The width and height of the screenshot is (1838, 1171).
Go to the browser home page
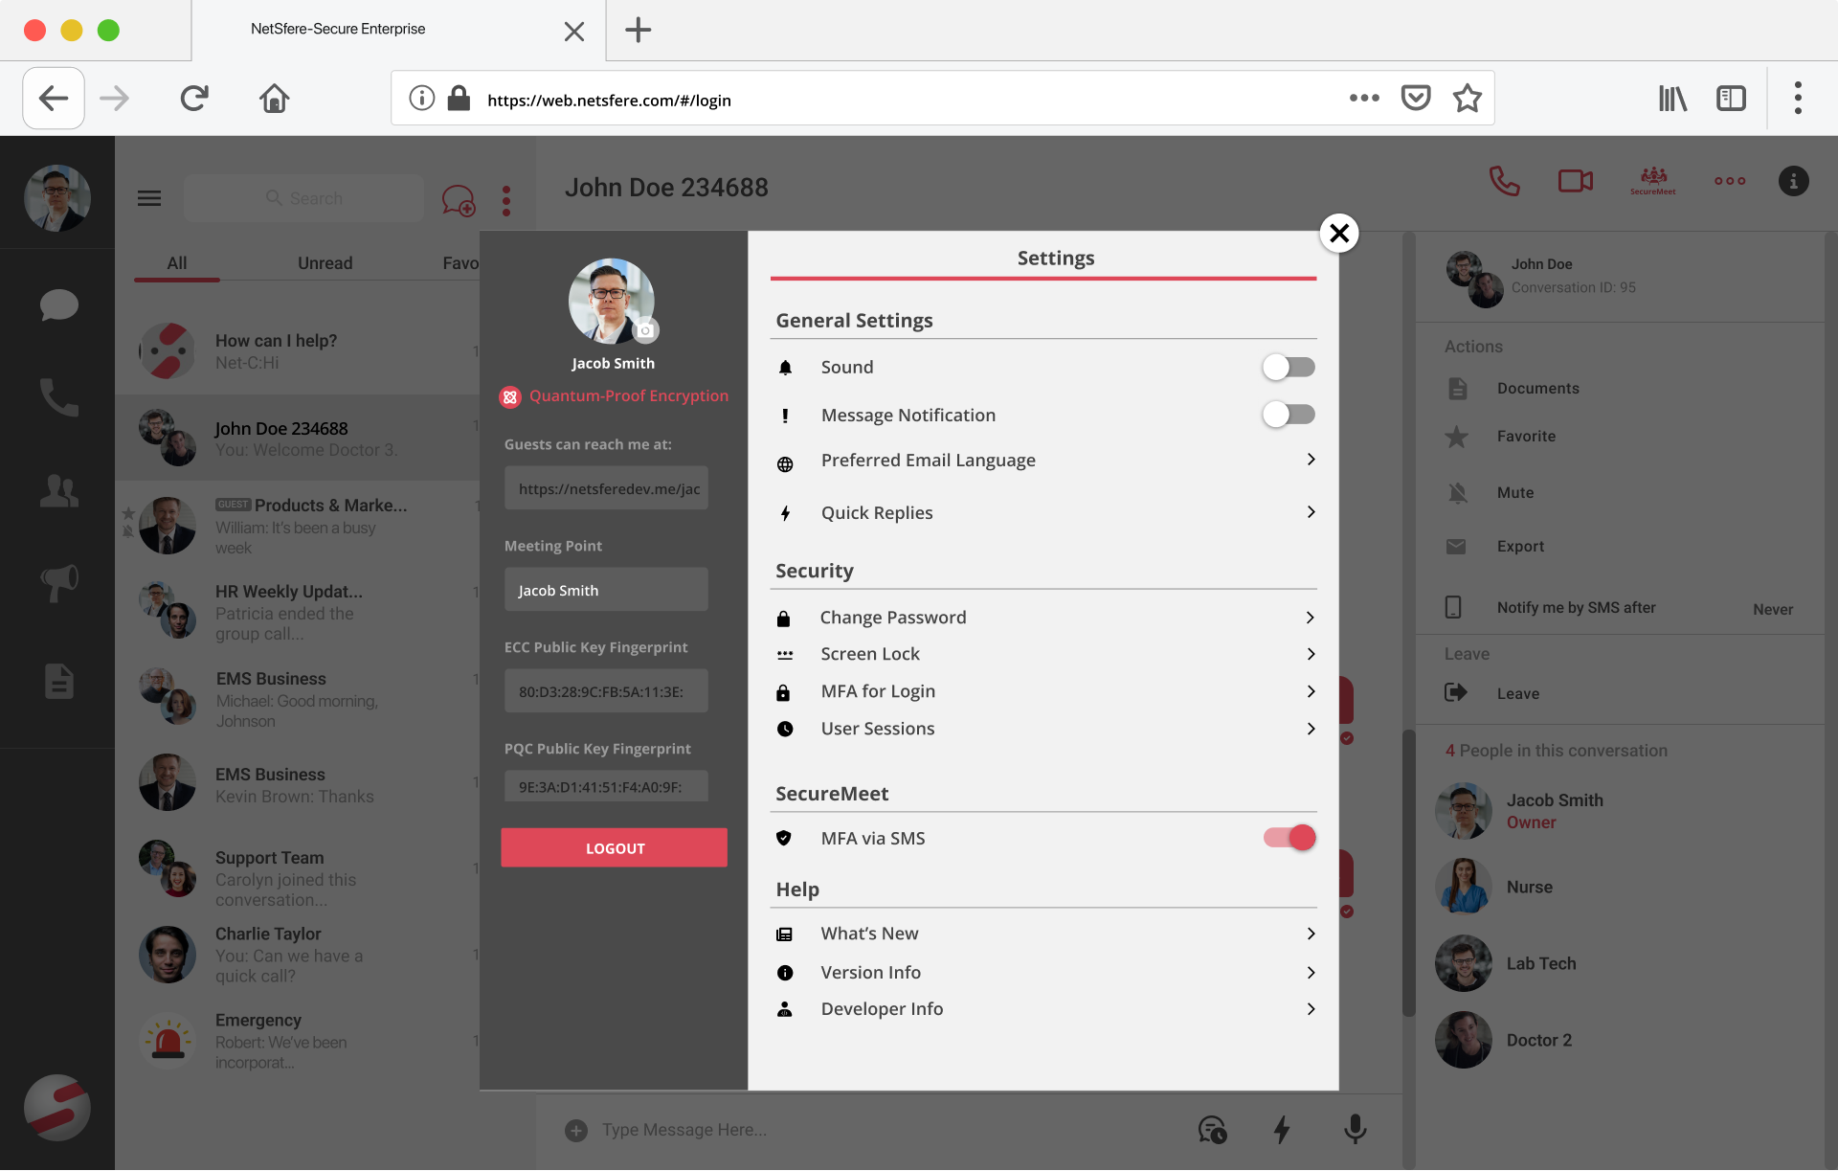pos(274,99)
